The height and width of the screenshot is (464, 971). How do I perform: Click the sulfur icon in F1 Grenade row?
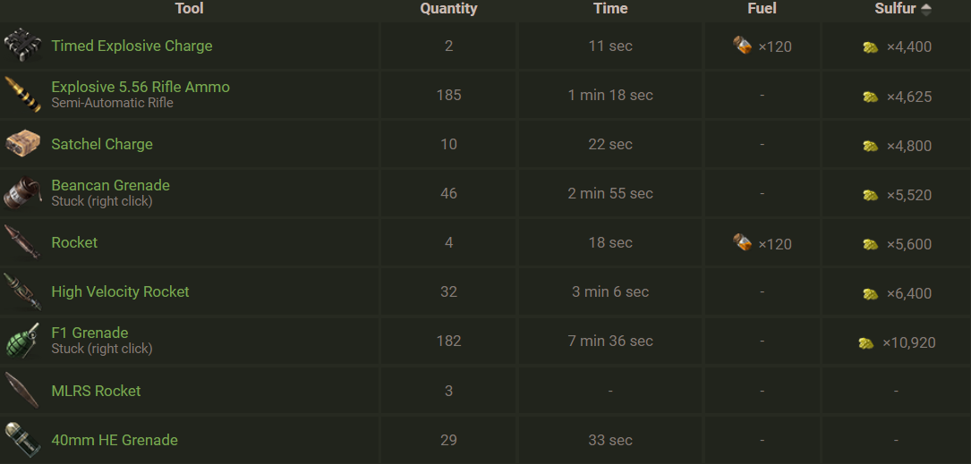click(x=865, y=342)
